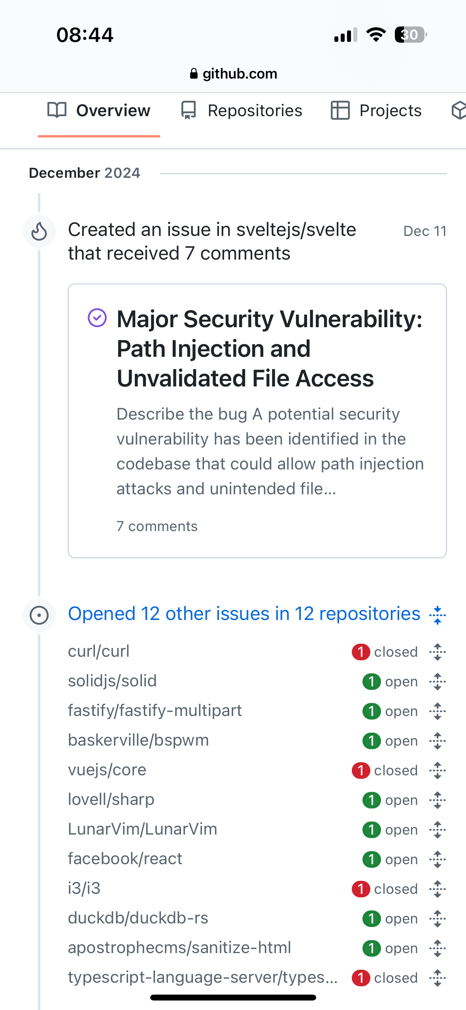Image resolution: width=466 pixels, height=1010 pixels.
Task: Click the red closed badge for curl/curl
Action: point(360,652)
